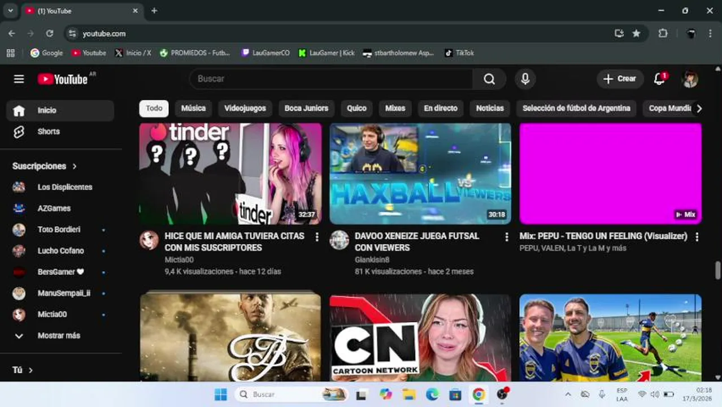Click the magnifier search button
This screenshot has width=722, height=407.
[489, 79]
